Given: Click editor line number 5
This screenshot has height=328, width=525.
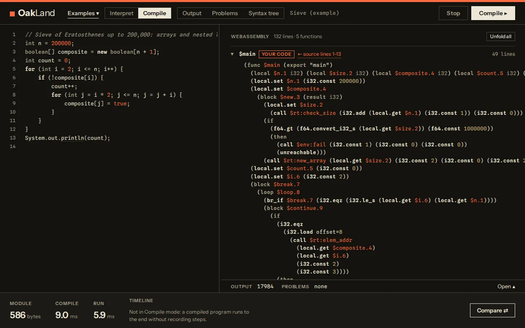Looking at the screenshot, I should [x=14, y=69].
